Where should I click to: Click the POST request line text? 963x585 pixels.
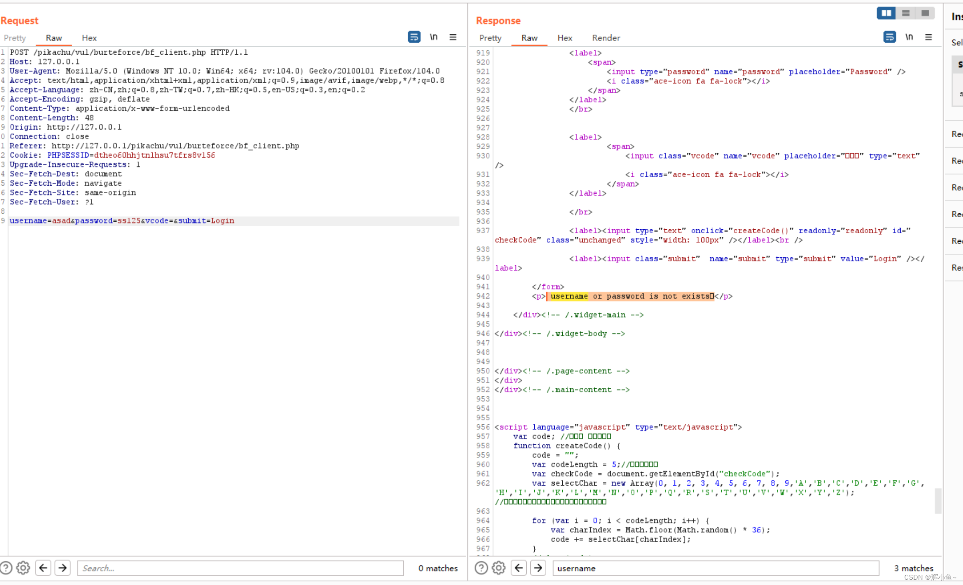(129, 52)
